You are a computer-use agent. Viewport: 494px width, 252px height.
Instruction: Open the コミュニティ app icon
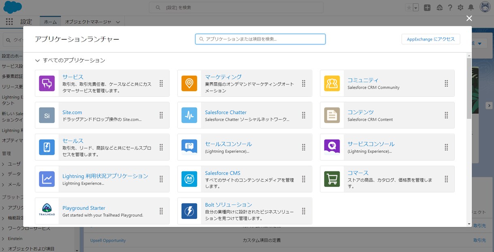332,83
